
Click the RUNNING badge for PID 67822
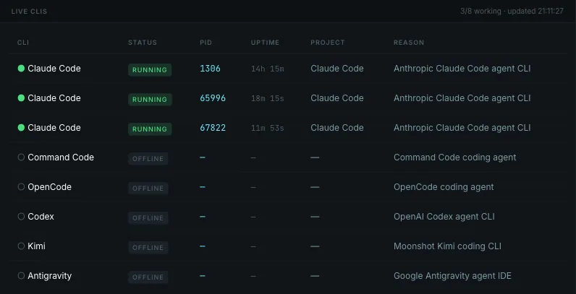click(150, 129)
